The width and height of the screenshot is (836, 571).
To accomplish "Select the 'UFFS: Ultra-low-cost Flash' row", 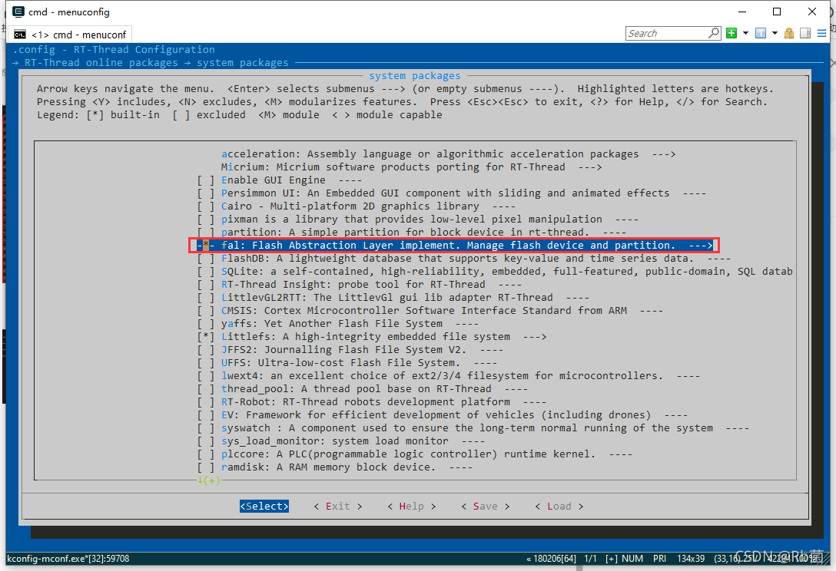I will point(347,363).
